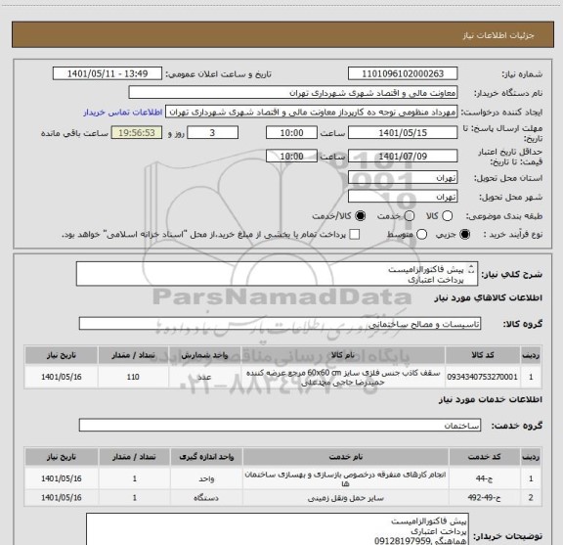Select the خدمت category radio button
Image resolution: width=563 pixels, height=545 pixels.
point(410,216)
